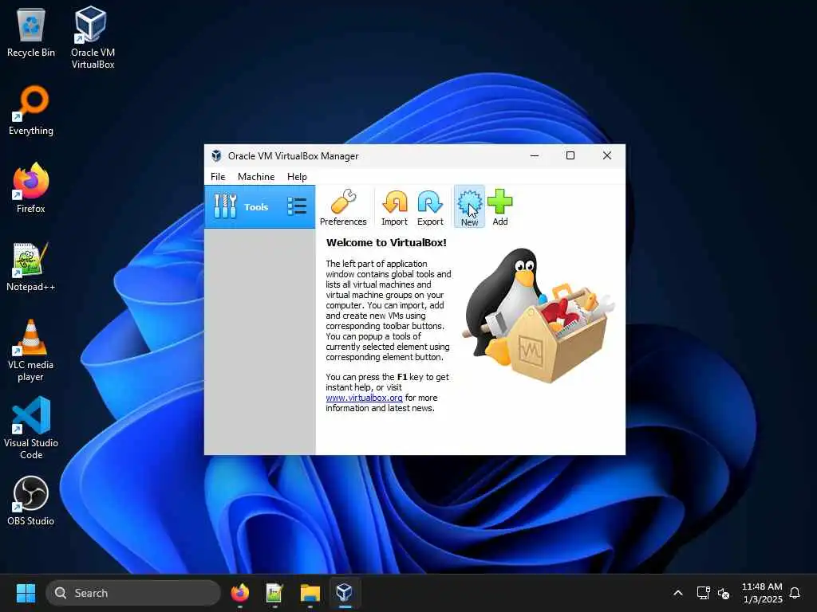Click the Export appliance icon
The image size is (817, 612).
click(430, 207)
